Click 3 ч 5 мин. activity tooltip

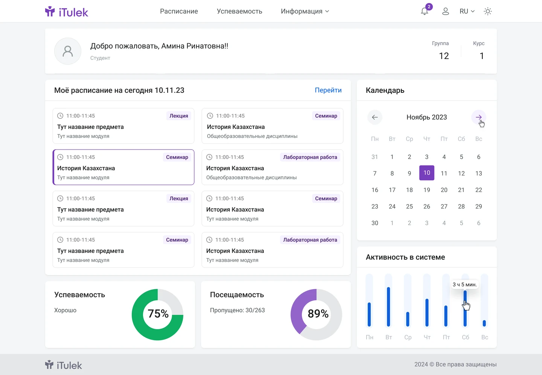(x=465, y=284)
